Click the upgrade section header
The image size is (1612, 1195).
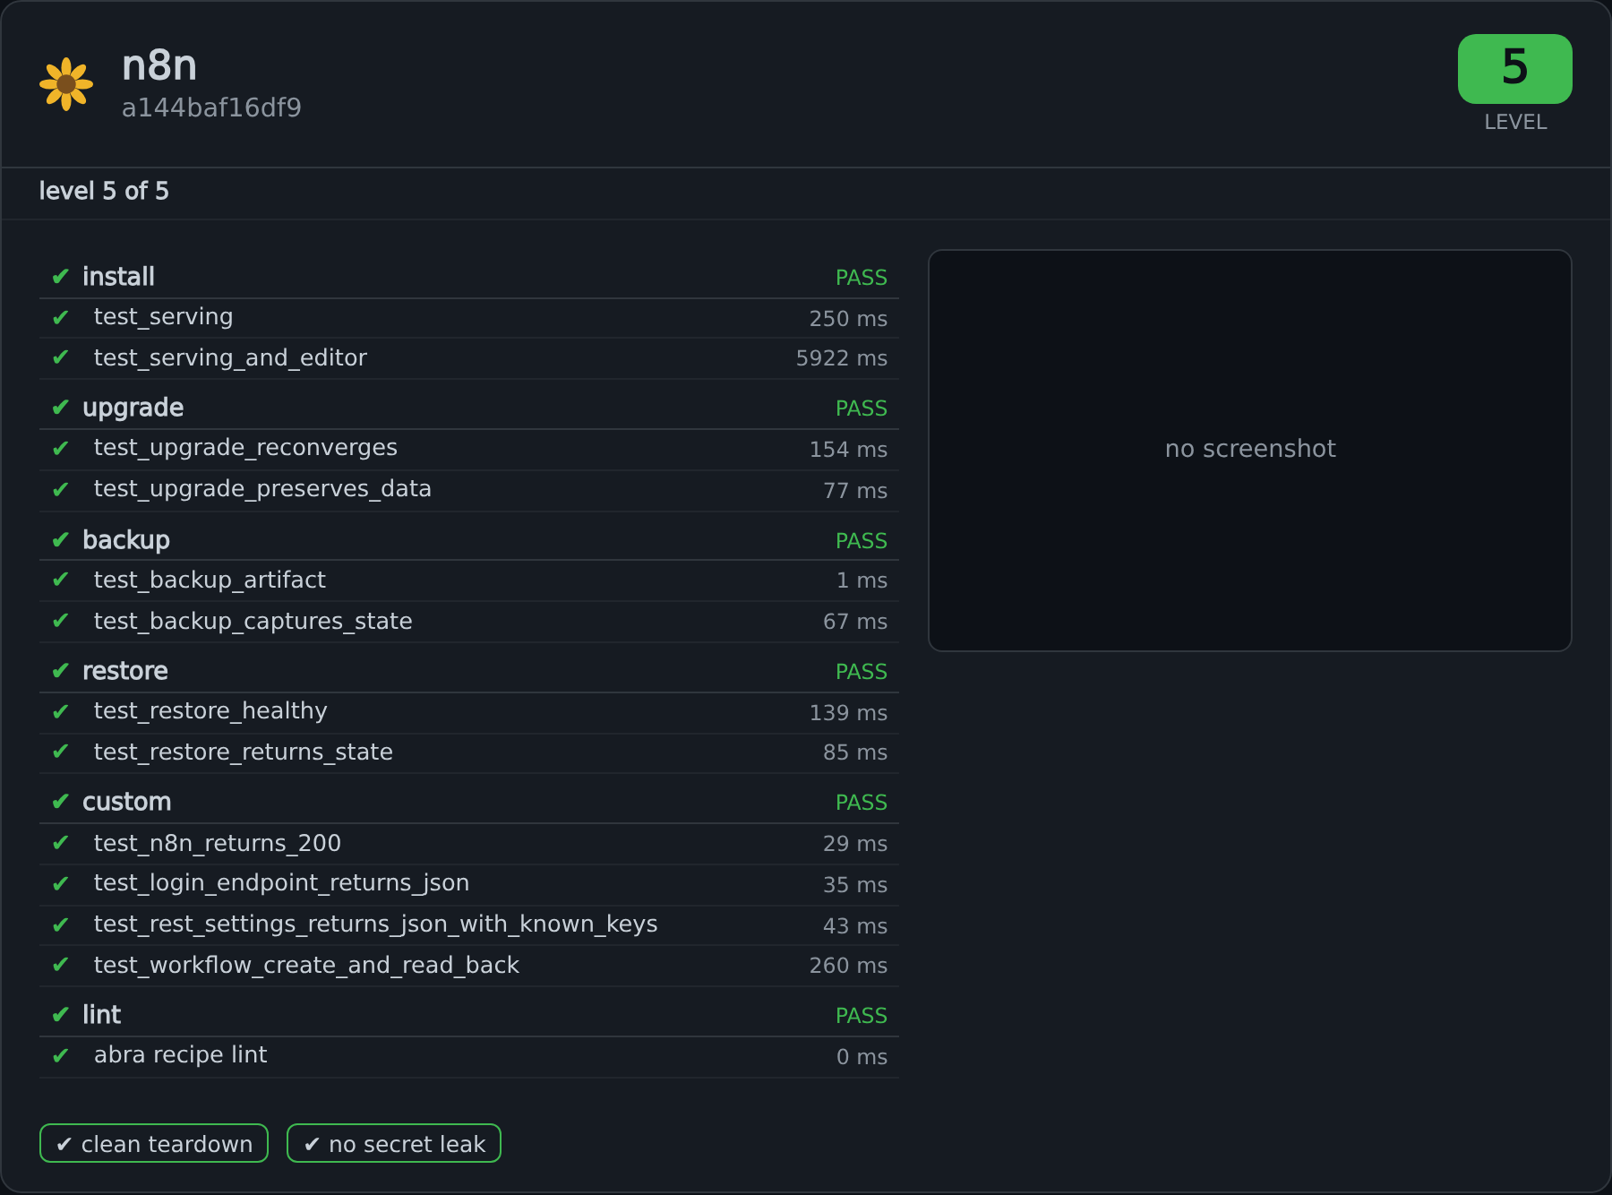pos(469,408)
